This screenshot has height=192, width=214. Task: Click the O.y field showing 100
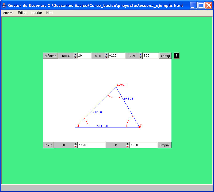click(151, 56)
